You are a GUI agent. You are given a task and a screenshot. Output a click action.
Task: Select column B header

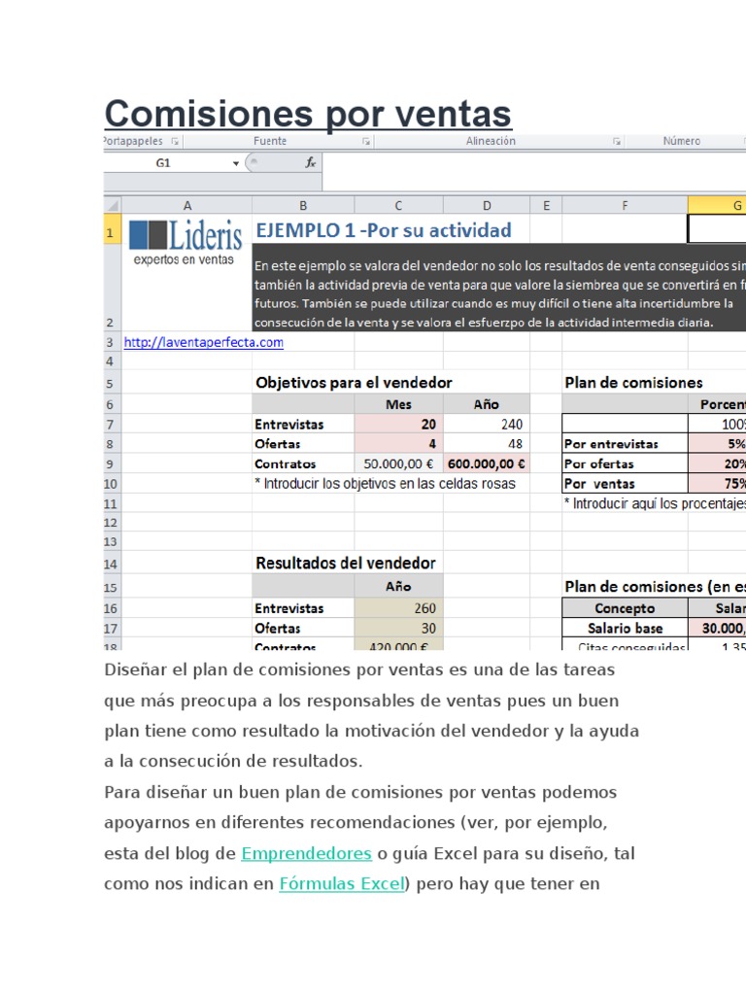click(x=303, y=205)
